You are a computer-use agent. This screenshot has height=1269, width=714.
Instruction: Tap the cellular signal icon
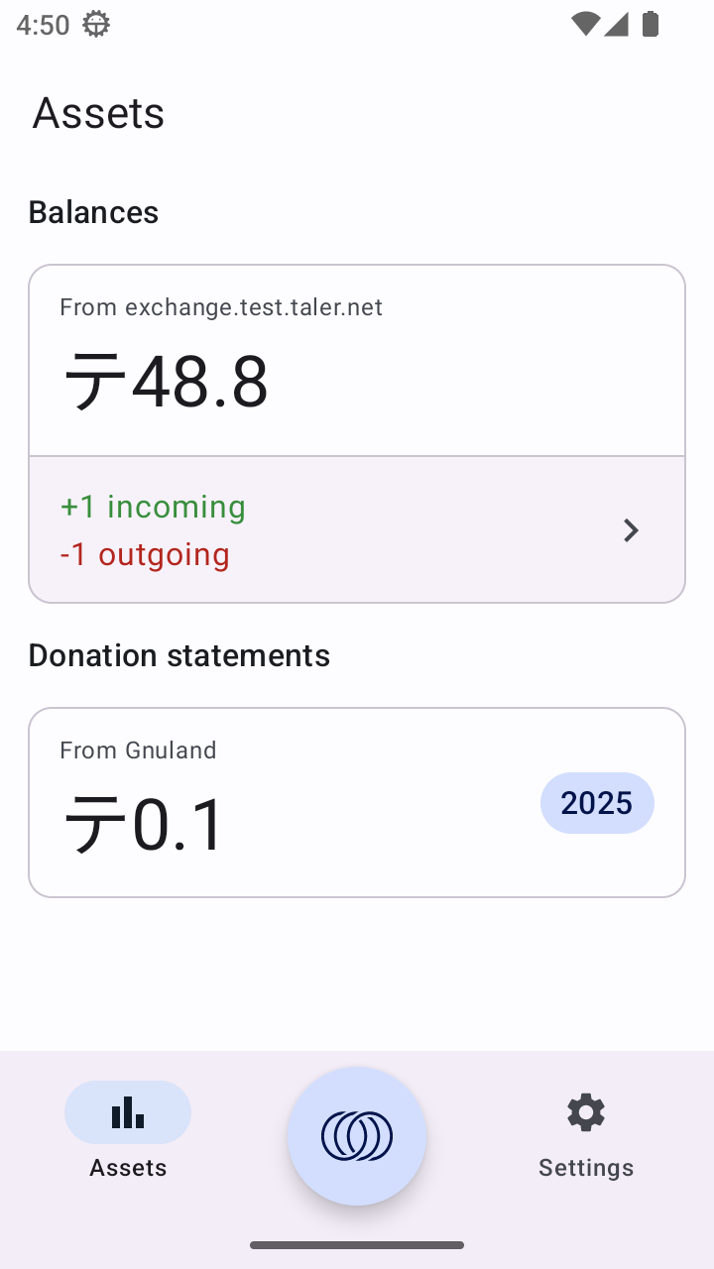point(617,24)
